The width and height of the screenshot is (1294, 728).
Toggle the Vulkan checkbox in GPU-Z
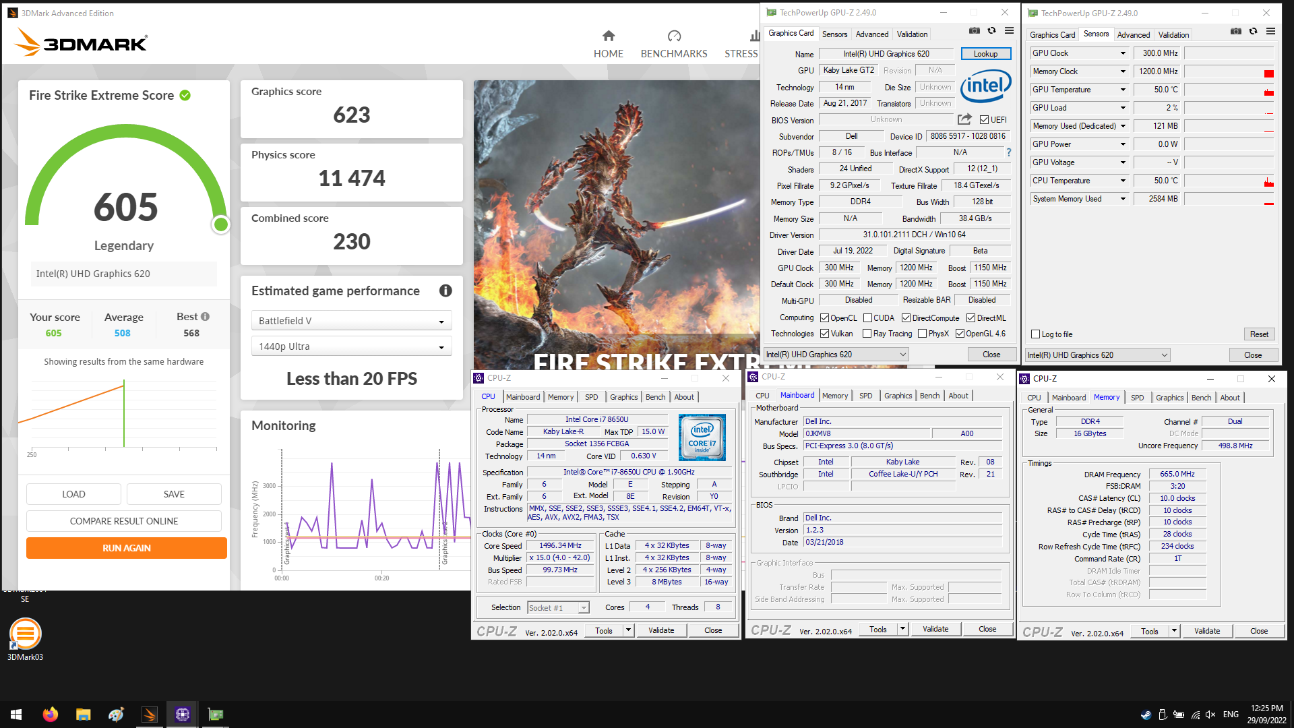coord(824,334)
